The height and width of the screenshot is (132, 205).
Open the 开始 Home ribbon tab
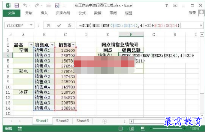[x=29, y=13]
